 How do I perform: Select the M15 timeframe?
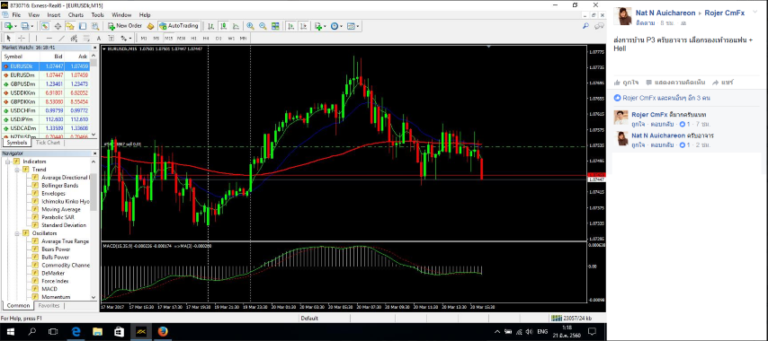point(168,38)
